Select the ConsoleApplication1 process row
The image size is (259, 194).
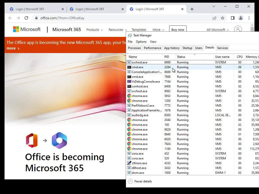[192, 72]
